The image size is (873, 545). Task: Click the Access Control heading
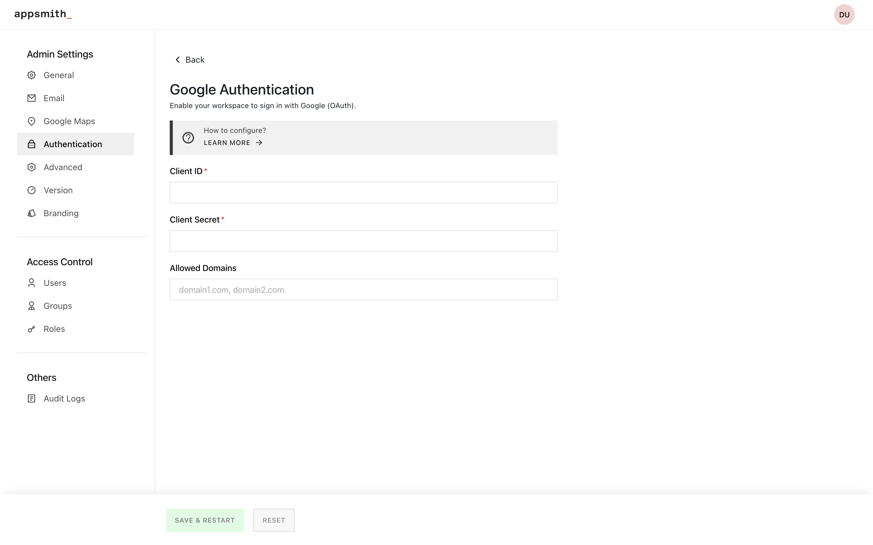pyautogui.click(x=59, y=262)
